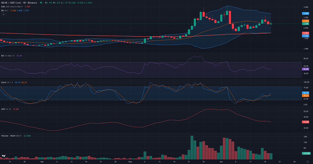Screen dimensions: 313x164
Task: Select the BB 20 2 indicator legend
Action: (5, 11)
